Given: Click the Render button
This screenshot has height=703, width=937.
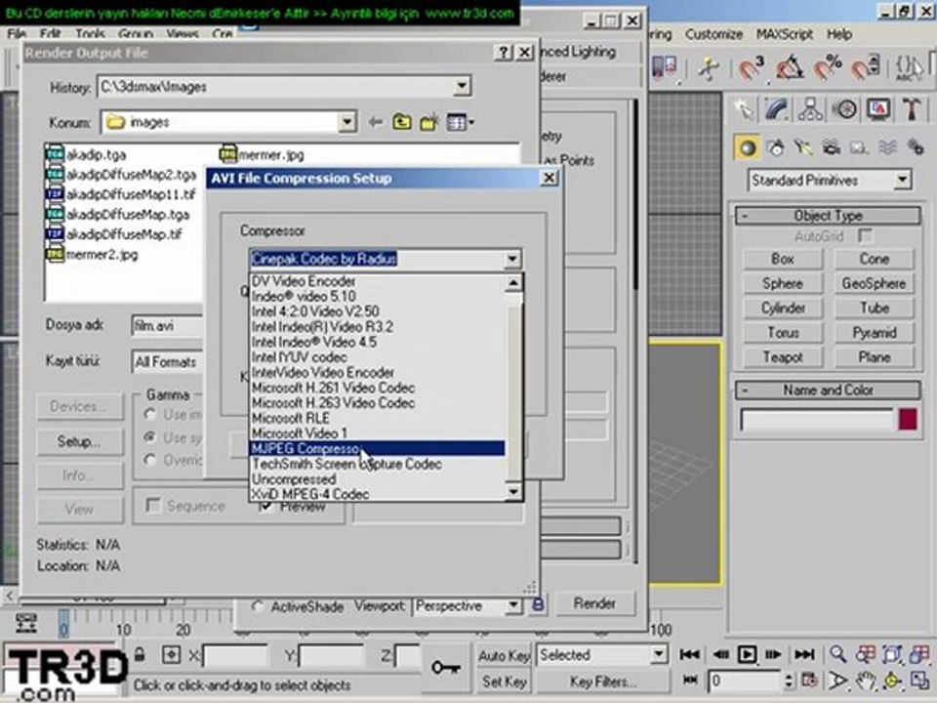Looking at the screenshot, I should tap(594, 603).
